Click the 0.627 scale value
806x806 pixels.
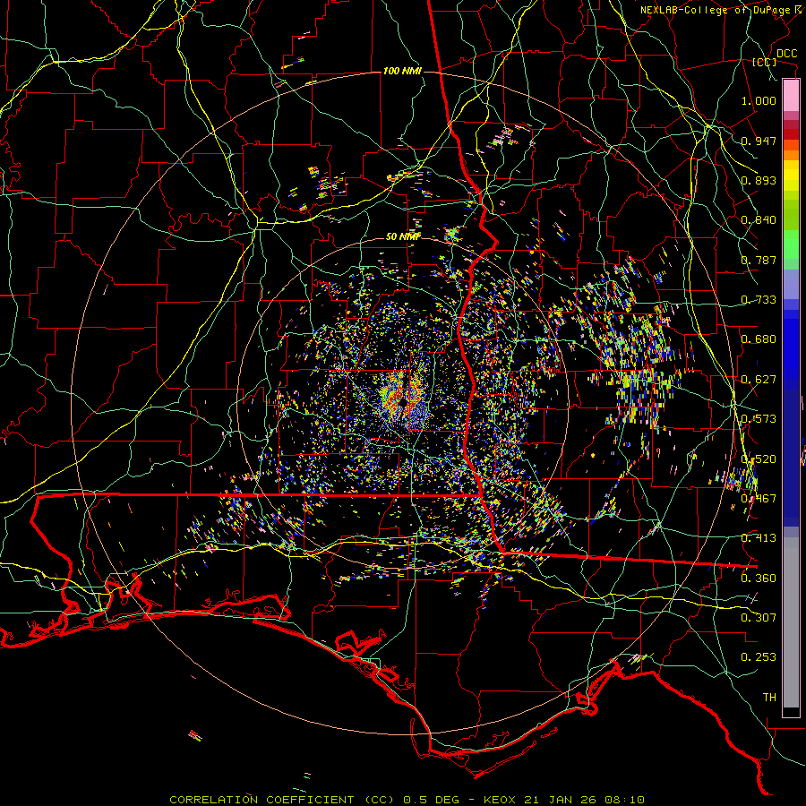click(x=759, y=380)
